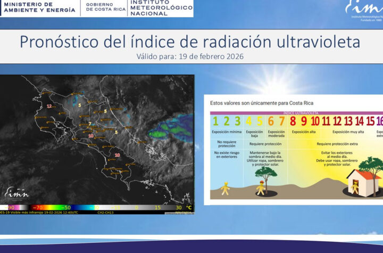Viewport: 383px width, 253px height.
Task: Click the house illustration in the UV chart
Action: coord(361,182)
